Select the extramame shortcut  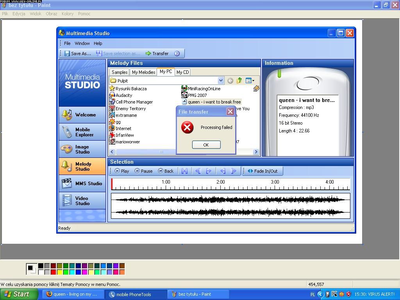123,115
